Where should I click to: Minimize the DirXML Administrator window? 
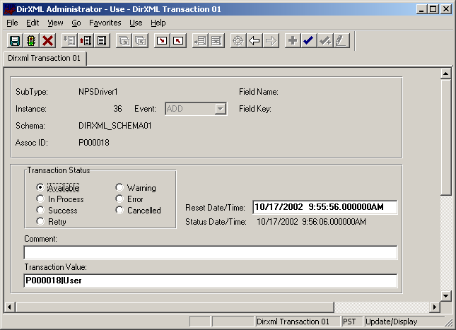point(421,9)
